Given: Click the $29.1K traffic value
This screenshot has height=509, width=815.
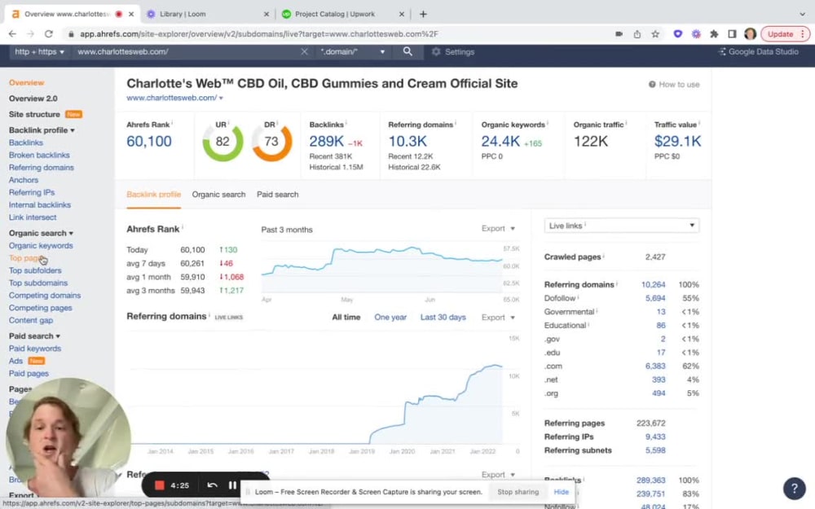Looking at the screenshot, I should (x=678, y=141).
